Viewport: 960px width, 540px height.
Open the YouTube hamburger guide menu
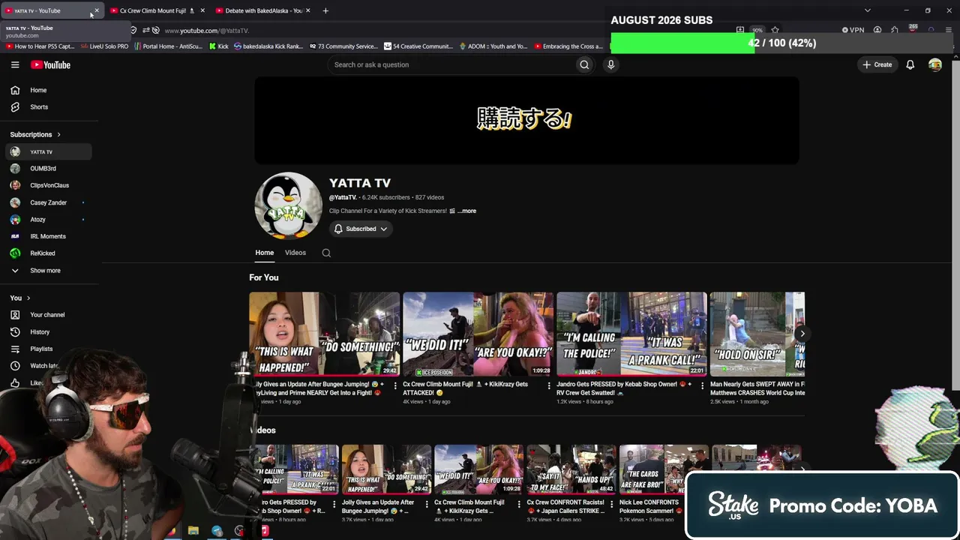[15, 64]
